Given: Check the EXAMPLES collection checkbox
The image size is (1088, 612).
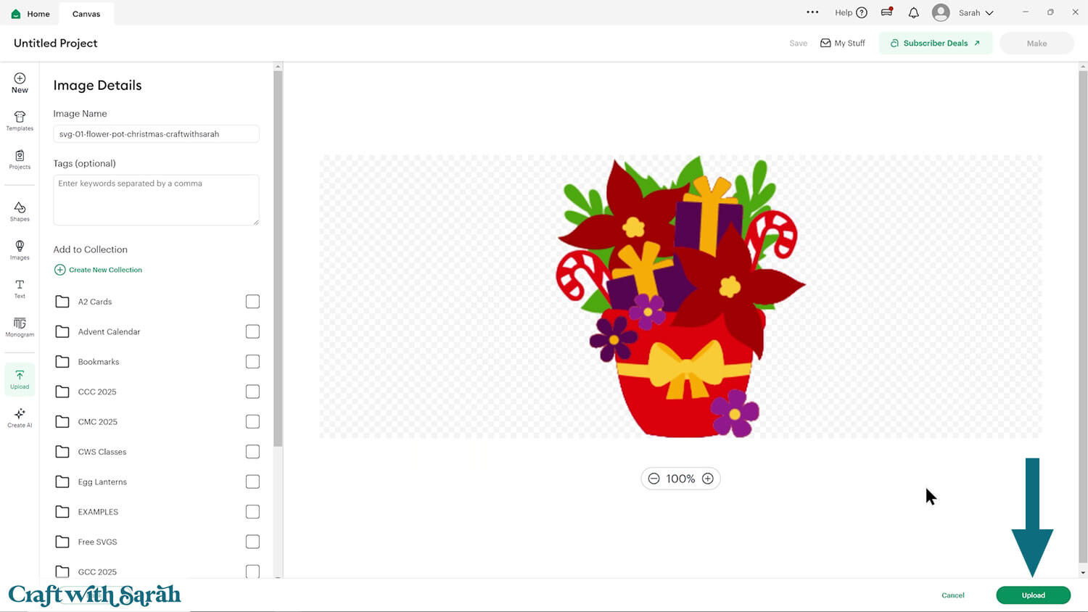Looking at the screenshot, I should click(x=252, y=512).
